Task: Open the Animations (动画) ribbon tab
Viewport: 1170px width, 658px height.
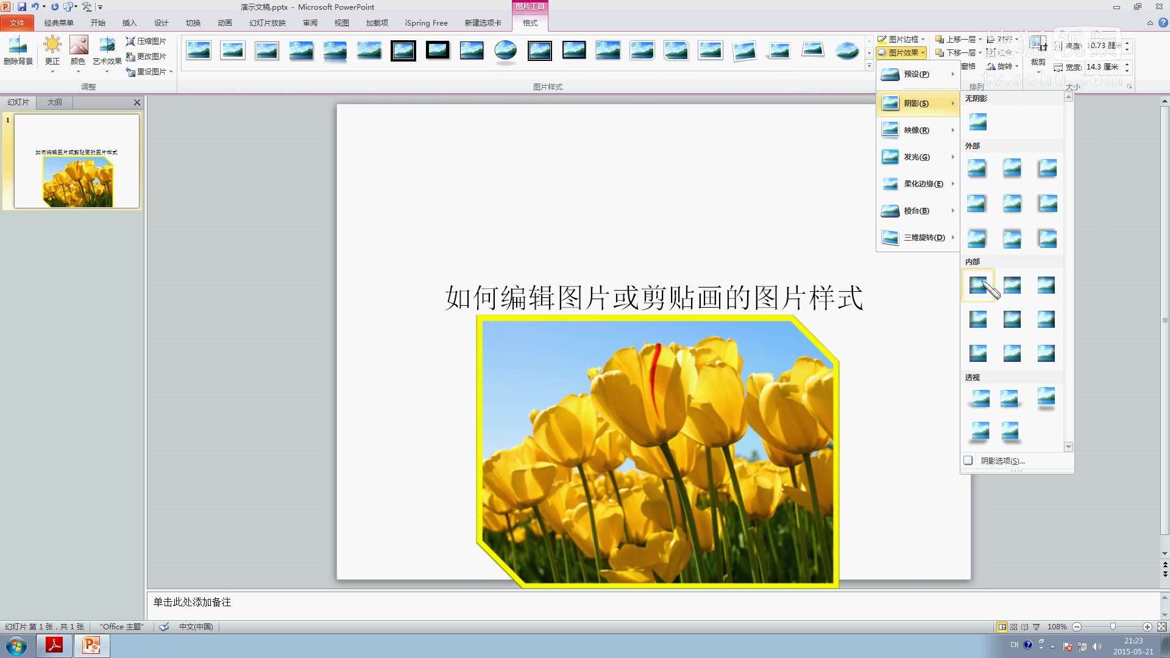Action: point(225,23)
